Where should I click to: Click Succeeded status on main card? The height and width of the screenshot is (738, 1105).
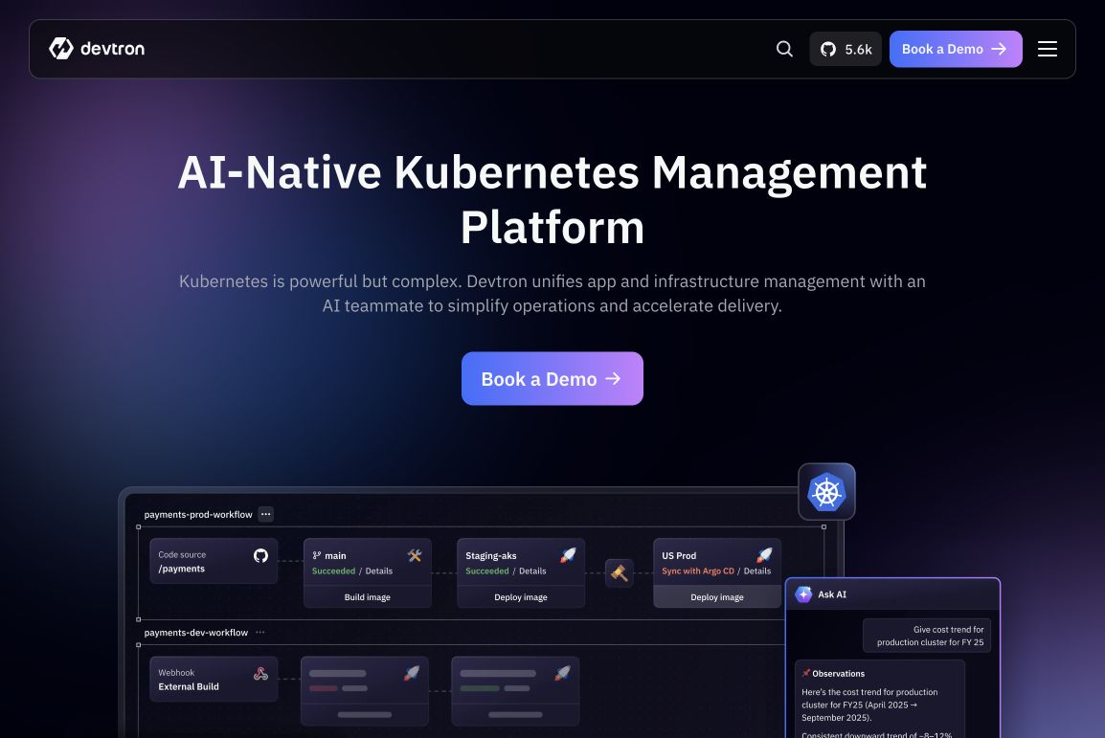click(x=333, y=571)
